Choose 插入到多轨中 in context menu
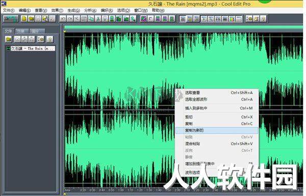306x196 pixels. (x=217, y=108)
